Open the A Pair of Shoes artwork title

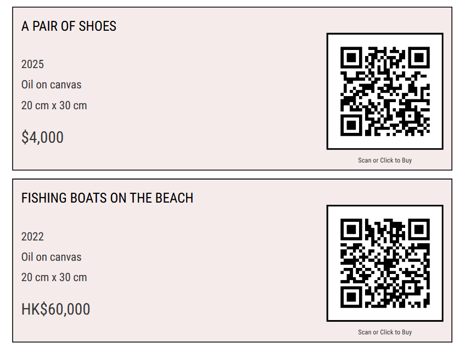coord(68,26)
